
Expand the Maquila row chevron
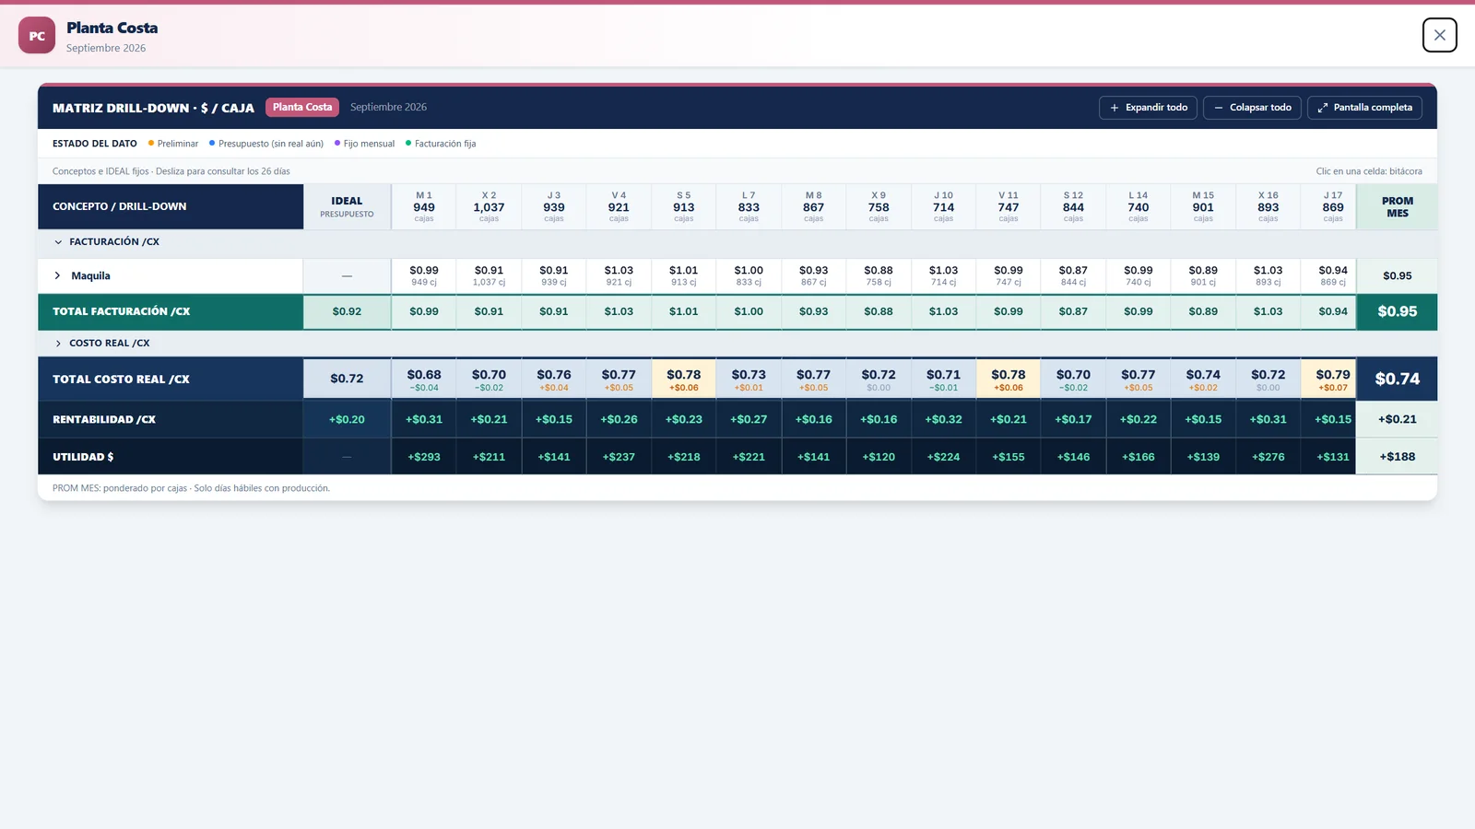(57, 275)
